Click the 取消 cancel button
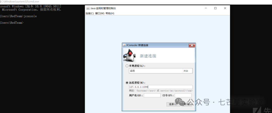272x113 pixels. (186, 104)
